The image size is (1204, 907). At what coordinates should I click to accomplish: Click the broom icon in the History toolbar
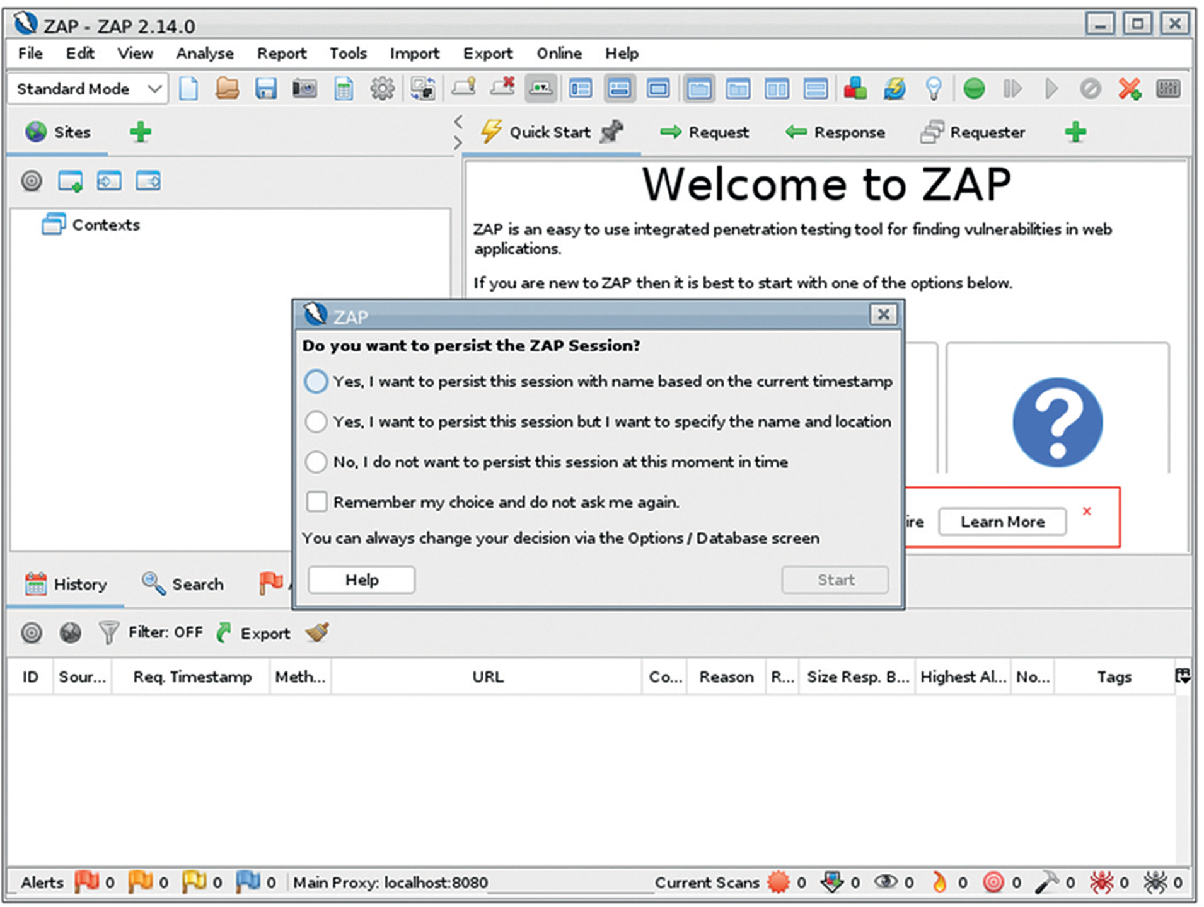[x=318, y=632]
